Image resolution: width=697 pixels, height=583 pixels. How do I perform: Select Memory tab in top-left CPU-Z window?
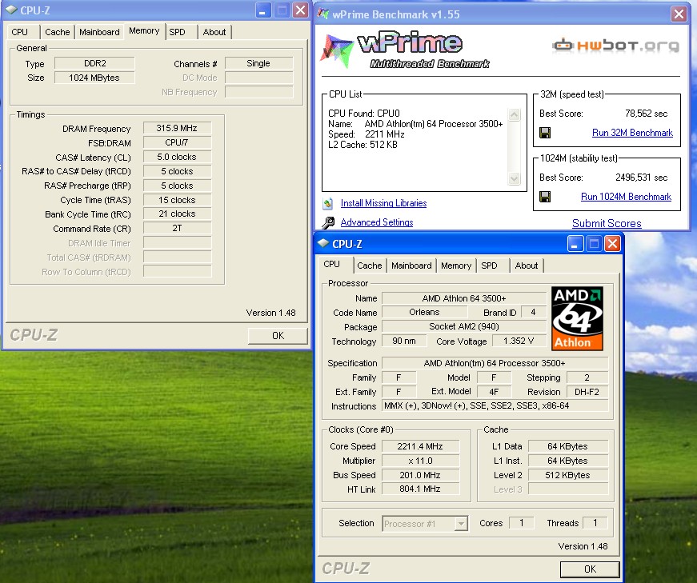(144, 30)
